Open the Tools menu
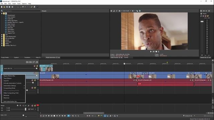The height and width of the screenshot is (120, 214). coord(19,4)
